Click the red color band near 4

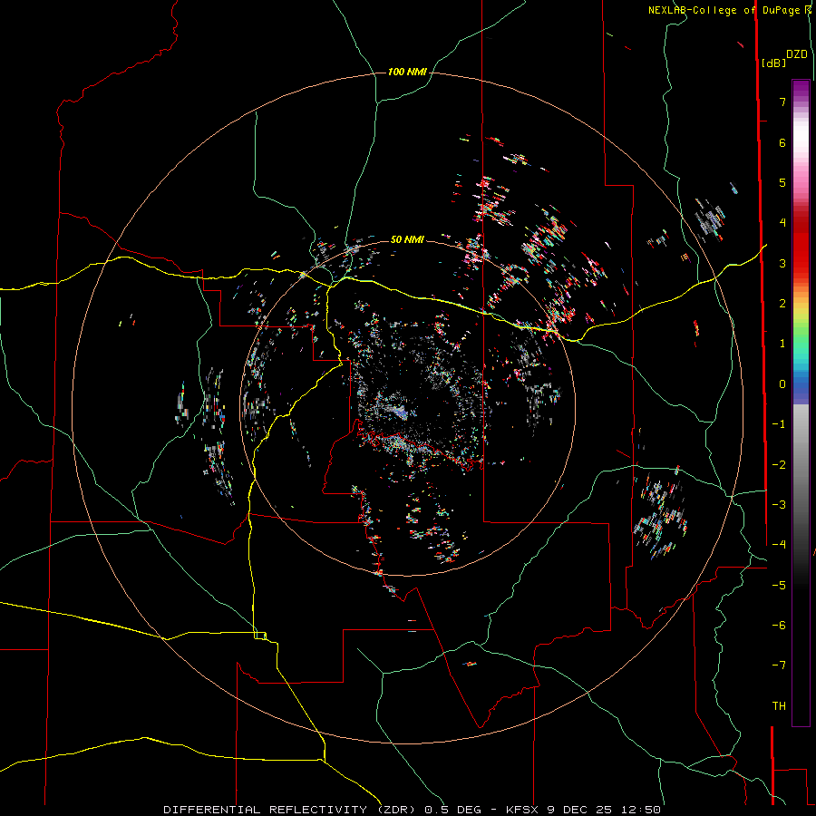tap(801, 223)
